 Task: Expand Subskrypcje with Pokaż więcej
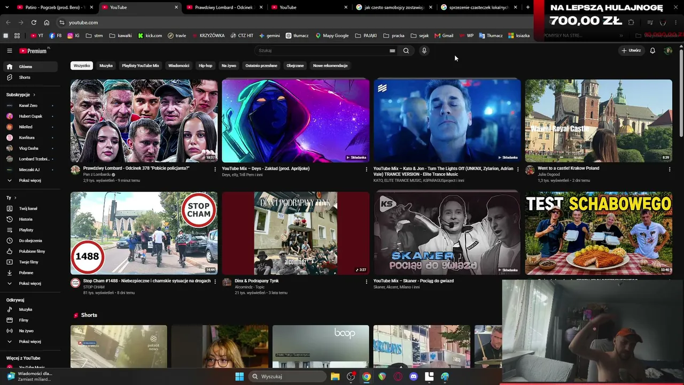point(30,180)
